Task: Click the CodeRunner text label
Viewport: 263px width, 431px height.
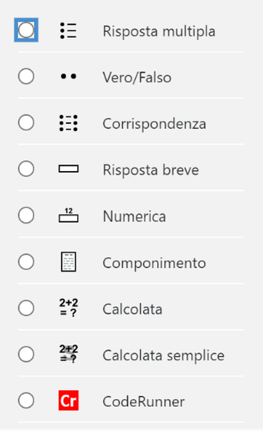Action: [144, 402]
